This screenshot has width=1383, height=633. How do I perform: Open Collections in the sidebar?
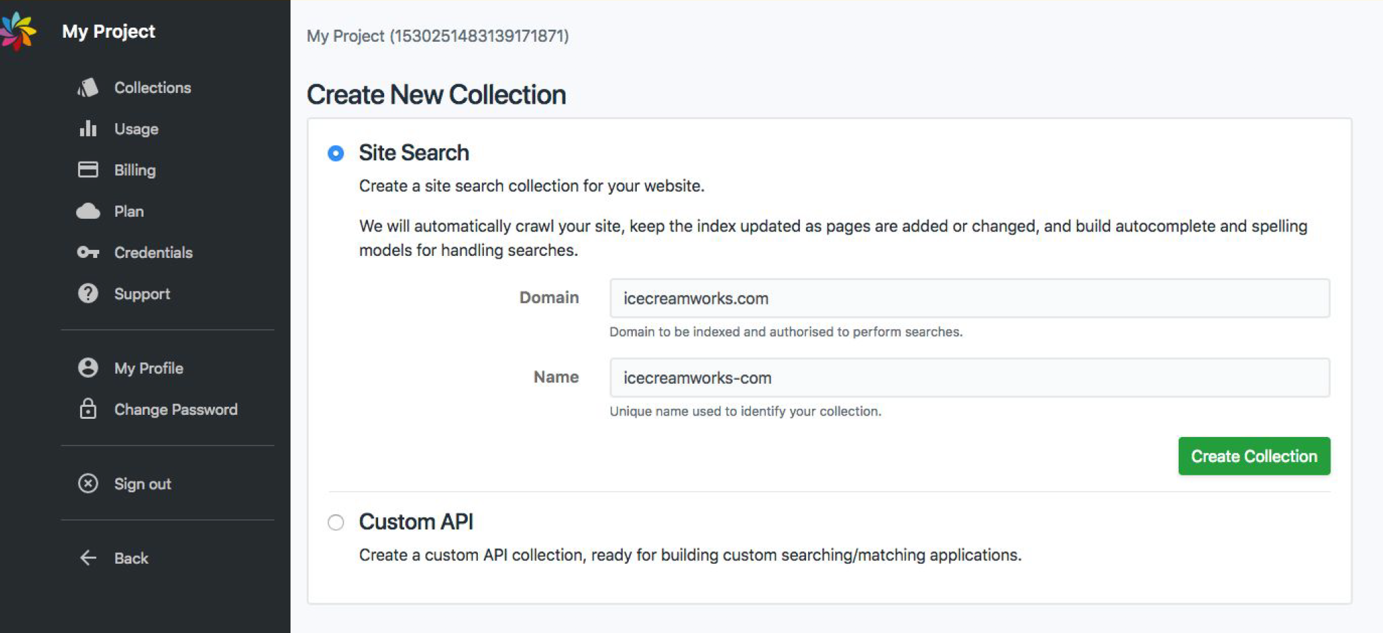[152, 88]
